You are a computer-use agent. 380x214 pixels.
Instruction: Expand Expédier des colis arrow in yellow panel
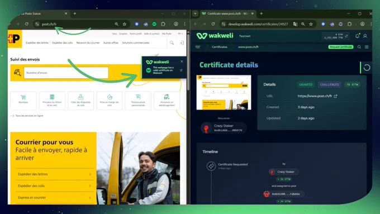point(90,186)
